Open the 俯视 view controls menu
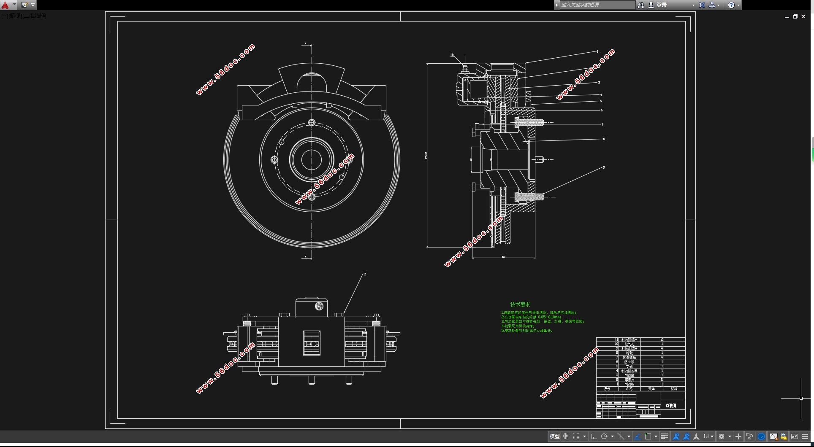The image size is (814, 447). pyautogui.click(x=15, y=16)
